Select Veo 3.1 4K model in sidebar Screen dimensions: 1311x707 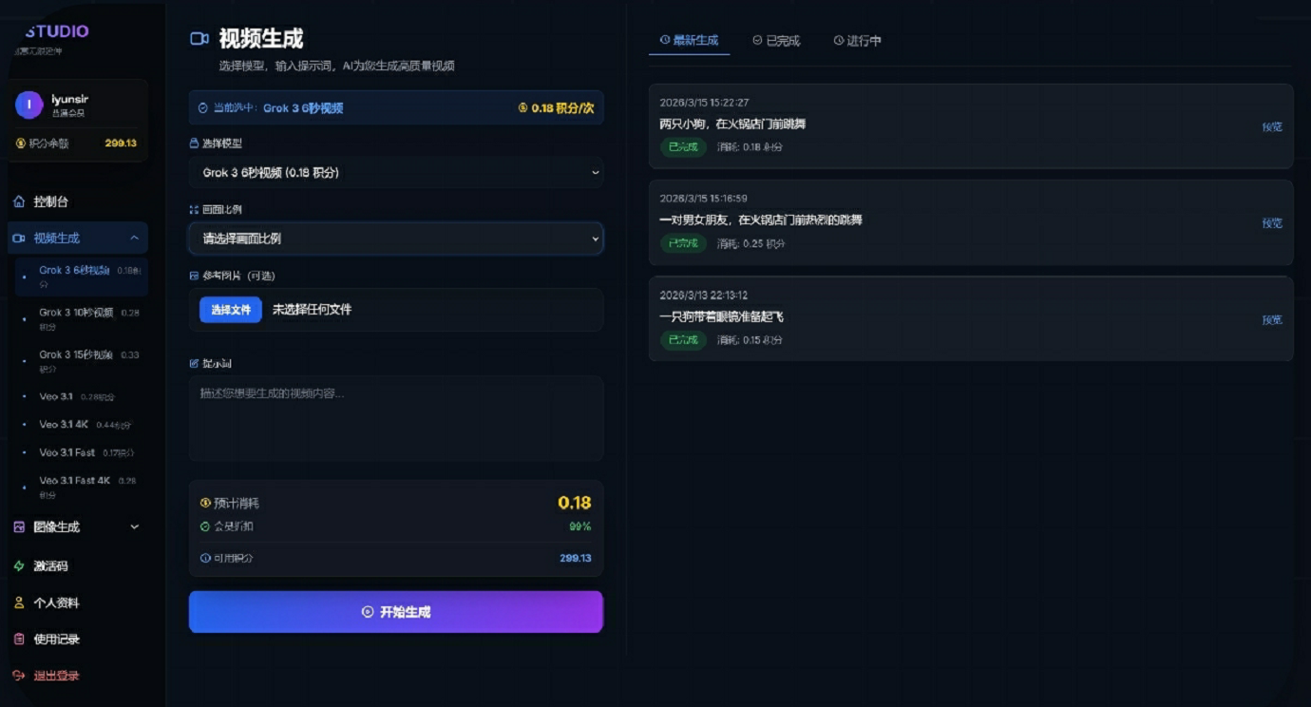83,425
